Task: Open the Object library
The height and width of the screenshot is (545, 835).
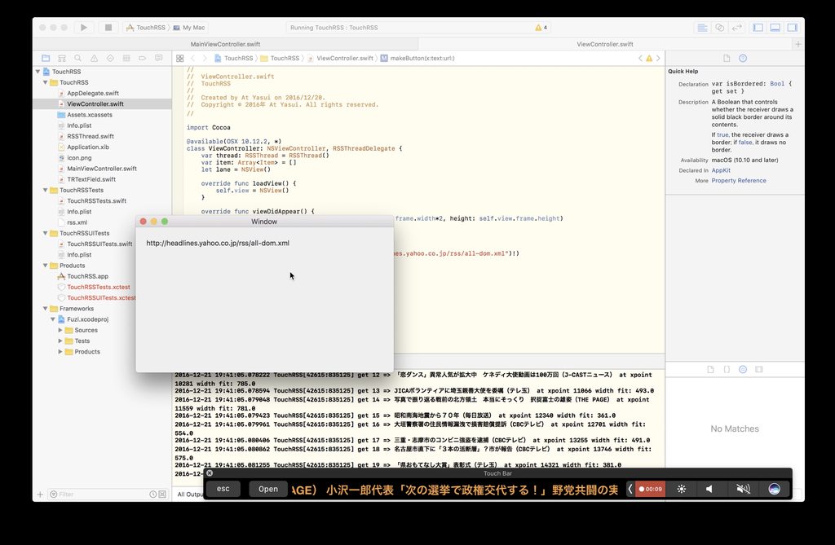Action: 743,369
